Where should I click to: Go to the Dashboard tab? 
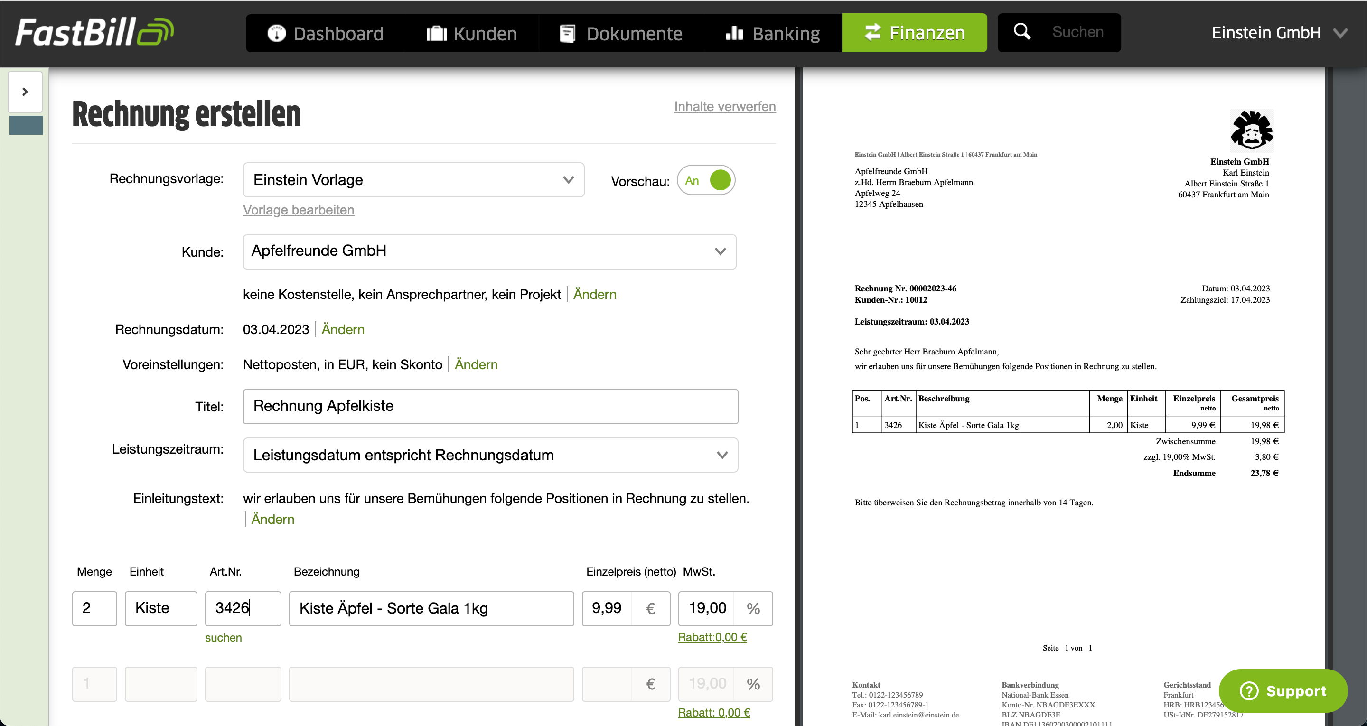pyautogui.click(x=325, y=33)
